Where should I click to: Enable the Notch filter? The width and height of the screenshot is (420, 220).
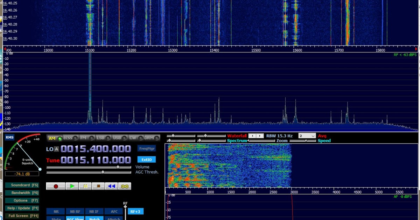(x=94, y=218)
